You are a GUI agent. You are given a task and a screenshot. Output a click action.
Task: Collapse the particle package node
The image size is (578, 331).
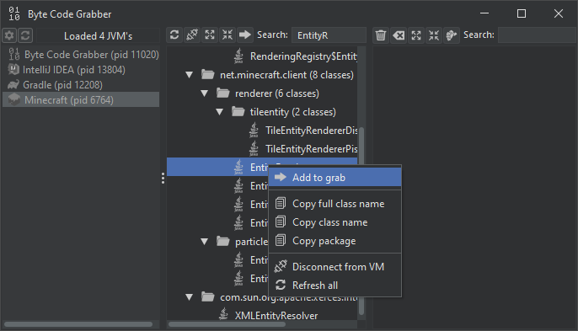coord(204,242)
